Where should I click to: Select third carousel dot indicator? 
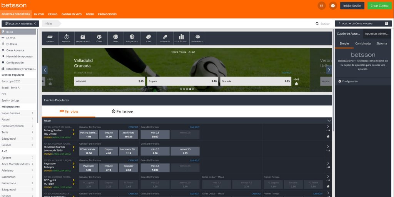tap(187, 89)
